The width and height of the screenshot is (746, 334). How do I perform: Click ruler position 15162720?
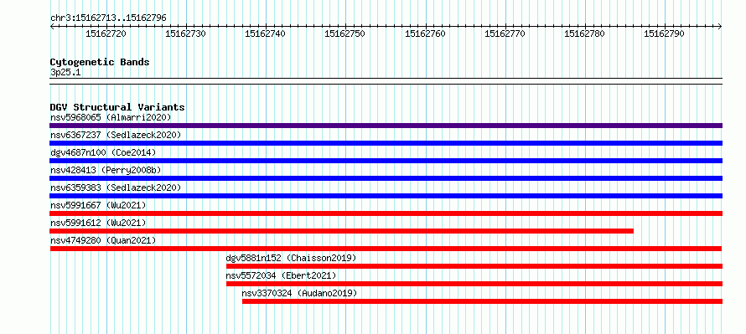coord(106,33)
